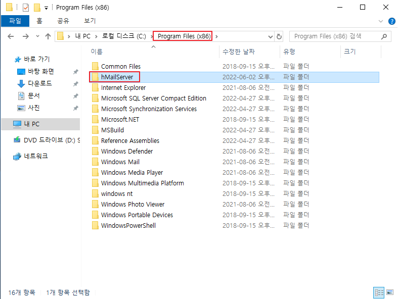Screen dimensions: 398x299
Task: Click 내 PC in address bar
Action: [x=83, y=36]
